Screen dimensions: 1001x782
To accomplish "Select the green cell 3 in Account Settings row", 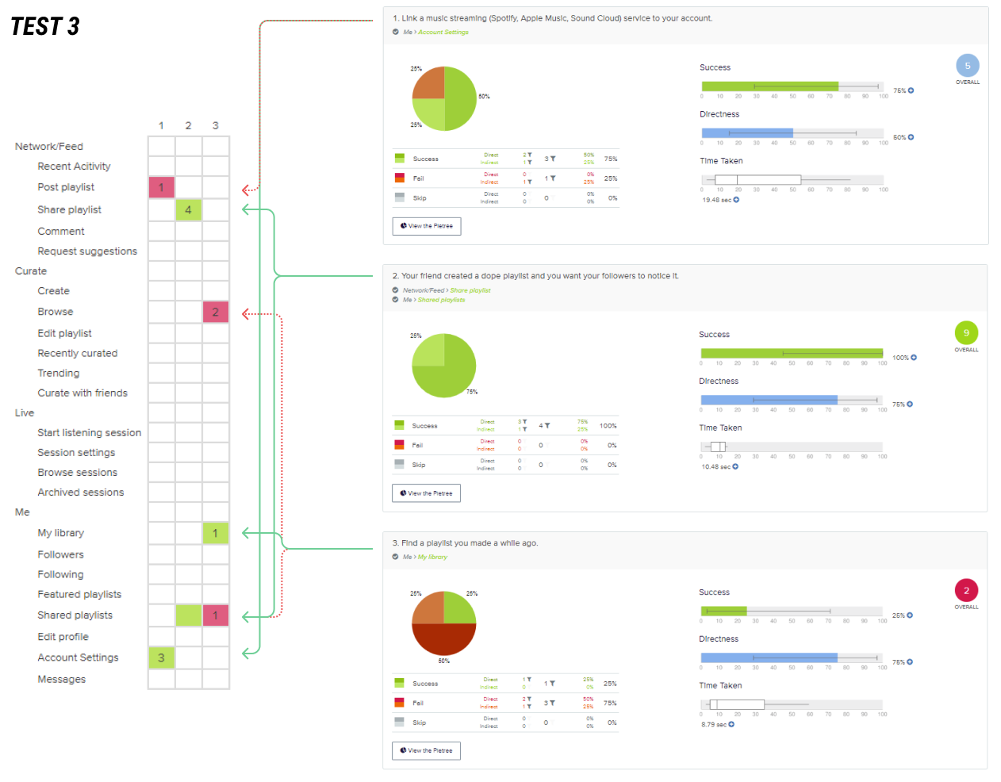I will (x=161, y=657).
